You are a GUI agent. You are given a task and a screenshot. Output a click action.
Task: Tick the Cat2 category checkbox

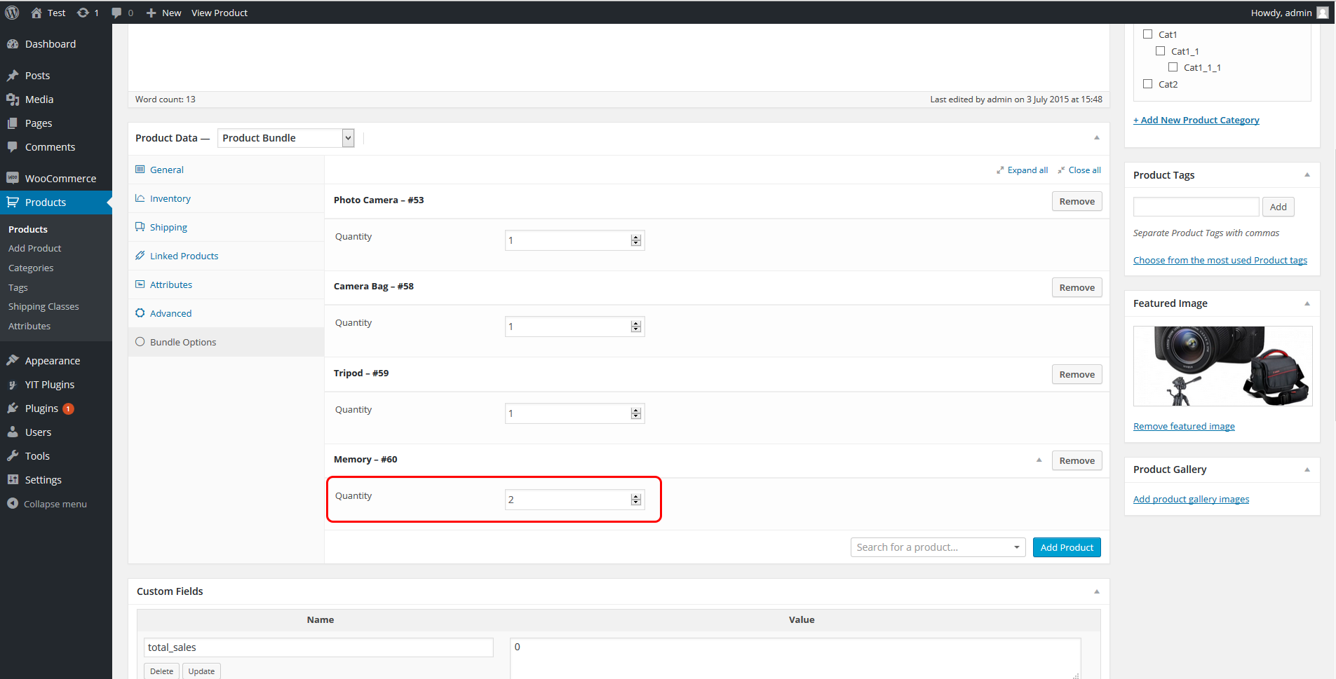click(x=1148, y=84)
